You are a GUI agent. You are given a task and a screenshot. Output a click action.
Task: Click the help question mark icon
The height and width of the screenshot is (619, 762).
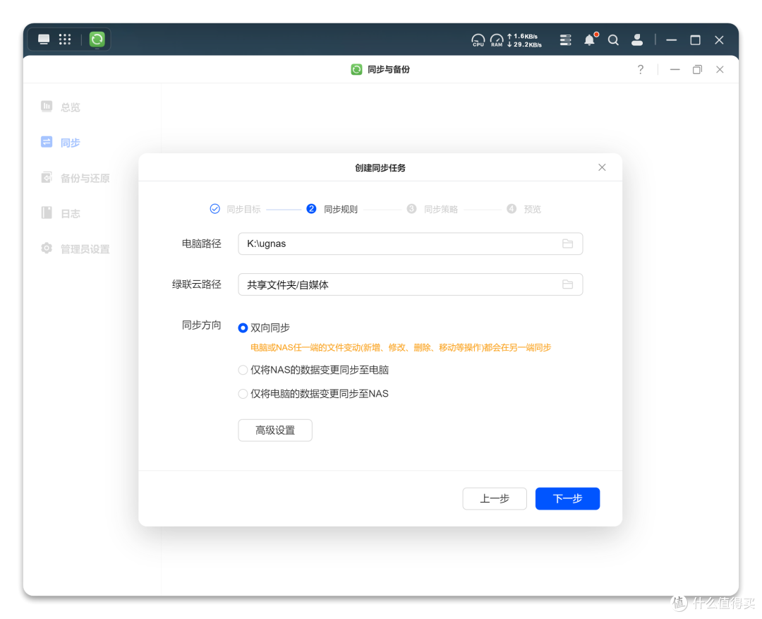[641, 70]
